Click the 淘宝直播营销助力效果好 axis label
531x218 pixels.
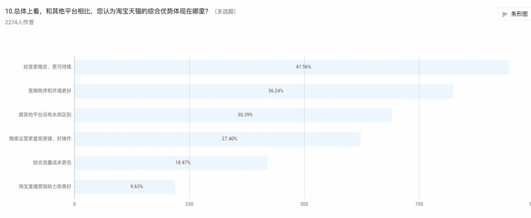pyautogui.click(x=45, y=187)
